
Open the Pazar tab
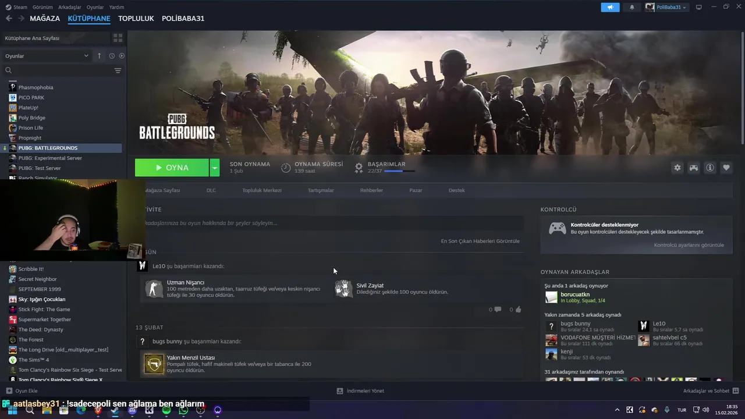tap(416, 190)
